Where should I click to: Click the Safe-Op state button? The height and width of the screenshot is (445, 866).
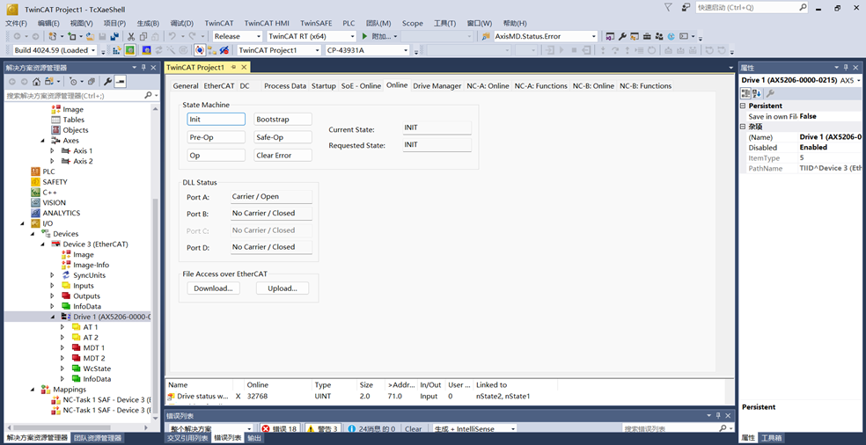(283, 137)
